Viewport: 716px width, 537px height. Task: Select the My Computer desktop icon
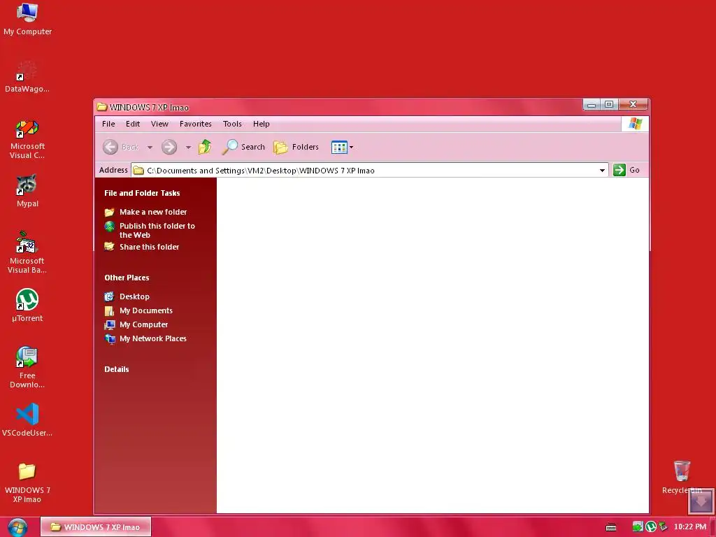[27, 19]
